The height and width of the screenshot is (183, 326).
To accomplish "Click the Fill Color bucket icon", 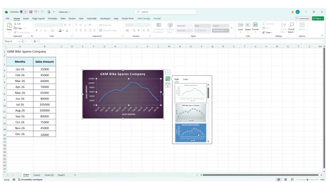I will point(60,30).
